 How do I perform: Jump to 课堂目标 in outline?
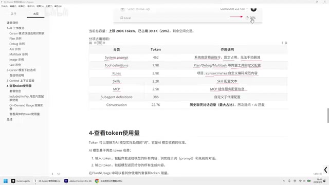point(12,23)
